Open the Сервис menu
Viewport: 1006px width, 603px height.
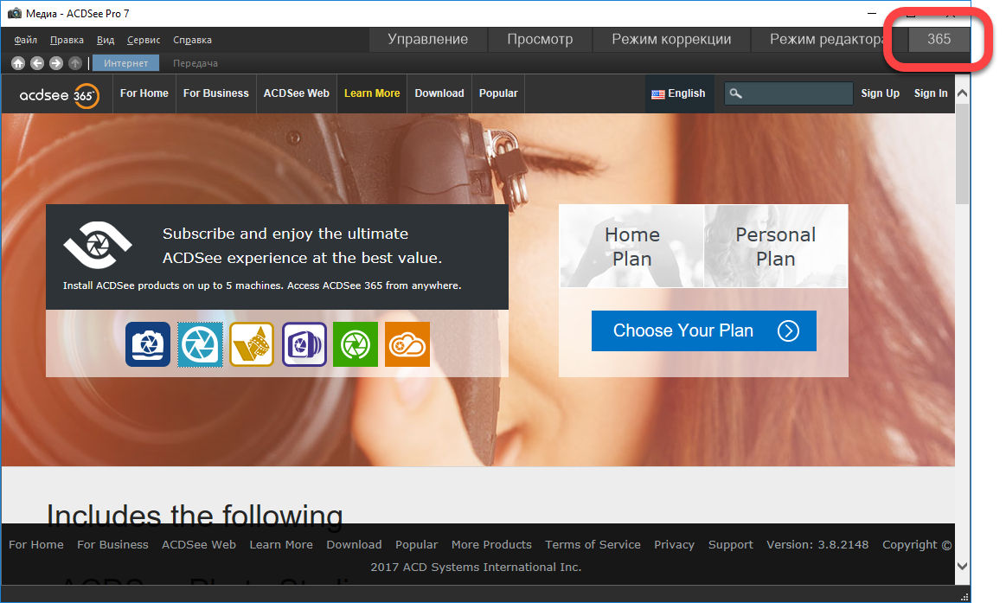click(144, 40)
